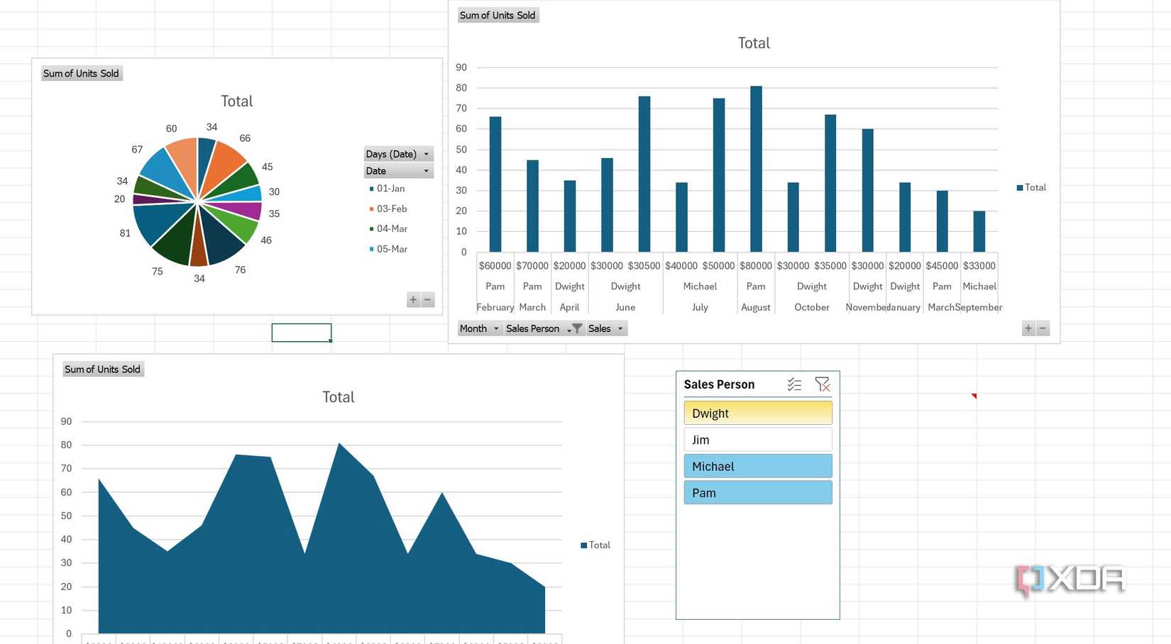Click the Sum of Units Sold button on the area chart
This screenshot has width=1171, height=644.
[103, 369]
